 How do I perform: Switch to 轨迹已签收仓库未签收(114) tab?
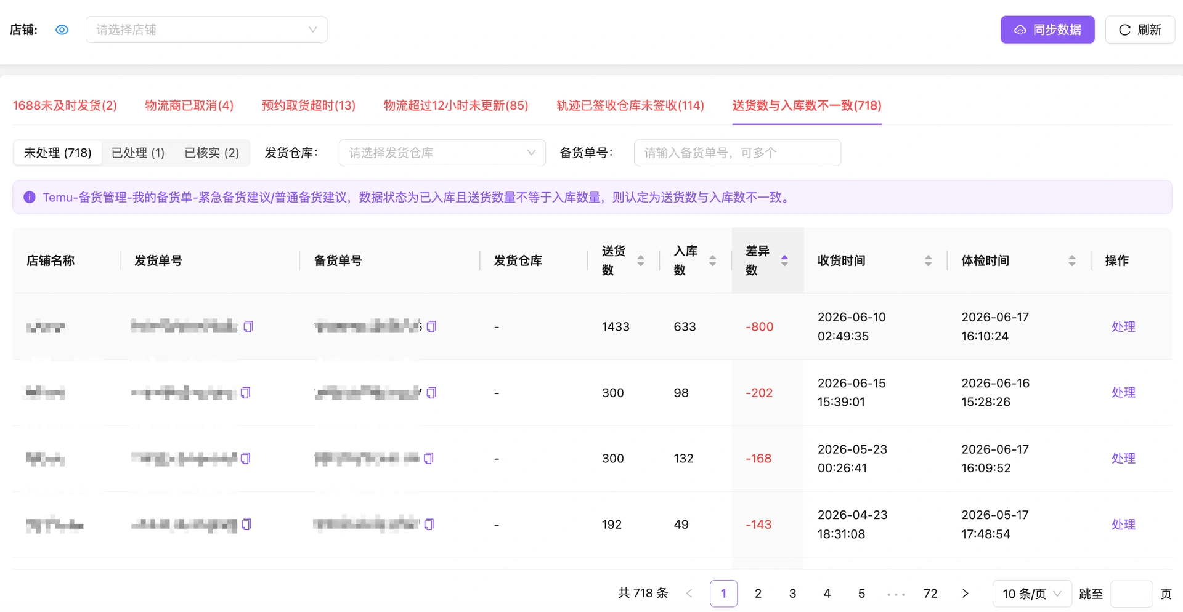[630, 105]
